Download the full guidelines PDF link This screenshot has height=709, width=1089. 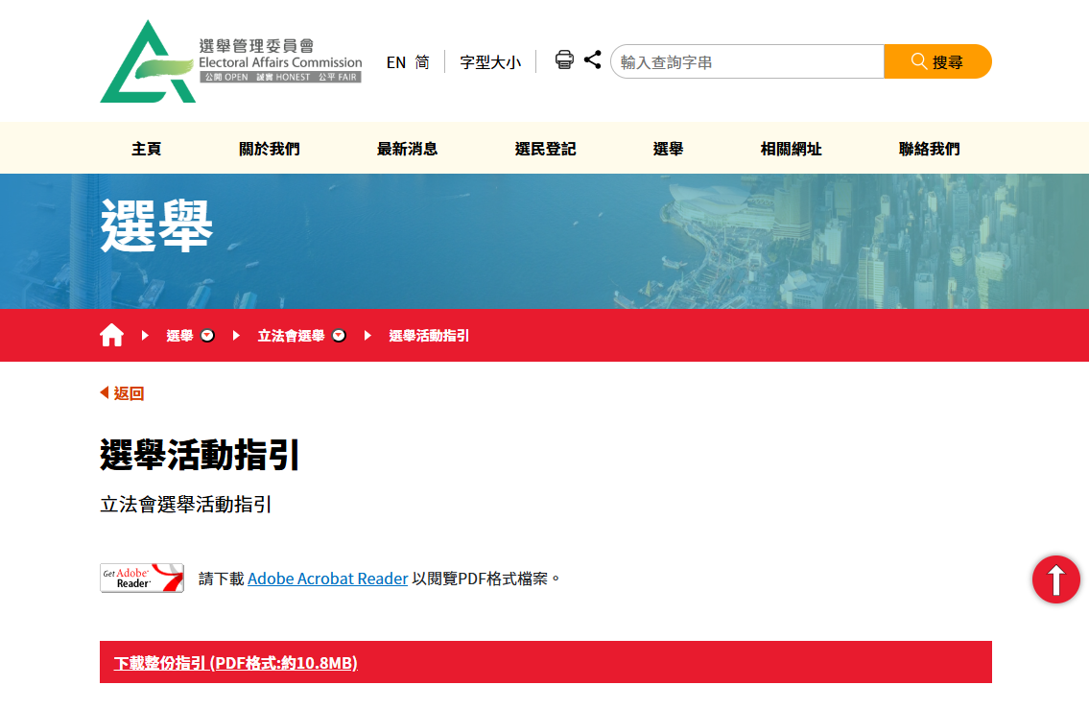[x=236, y=663]
